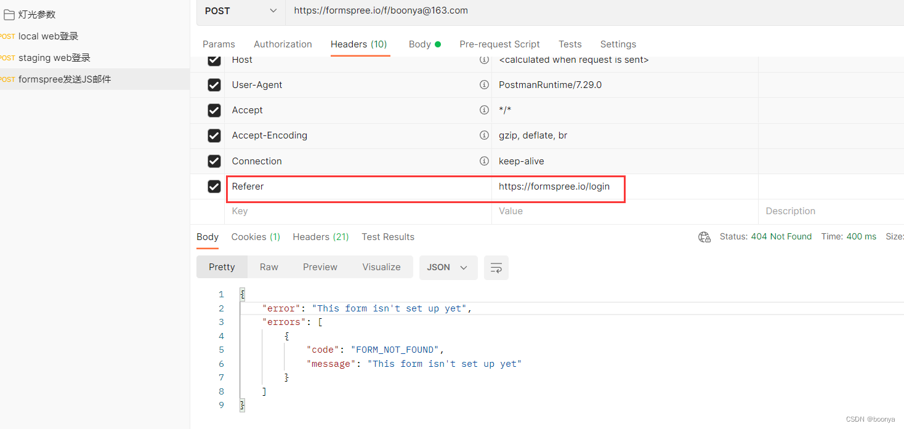Click the info icon for Connection header
This screenshot has width=904, height=429.
point(484,161)
